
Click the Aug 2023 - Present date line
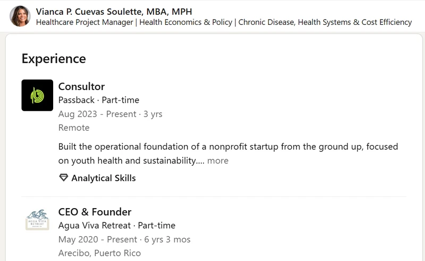click(x=110, y=114)
